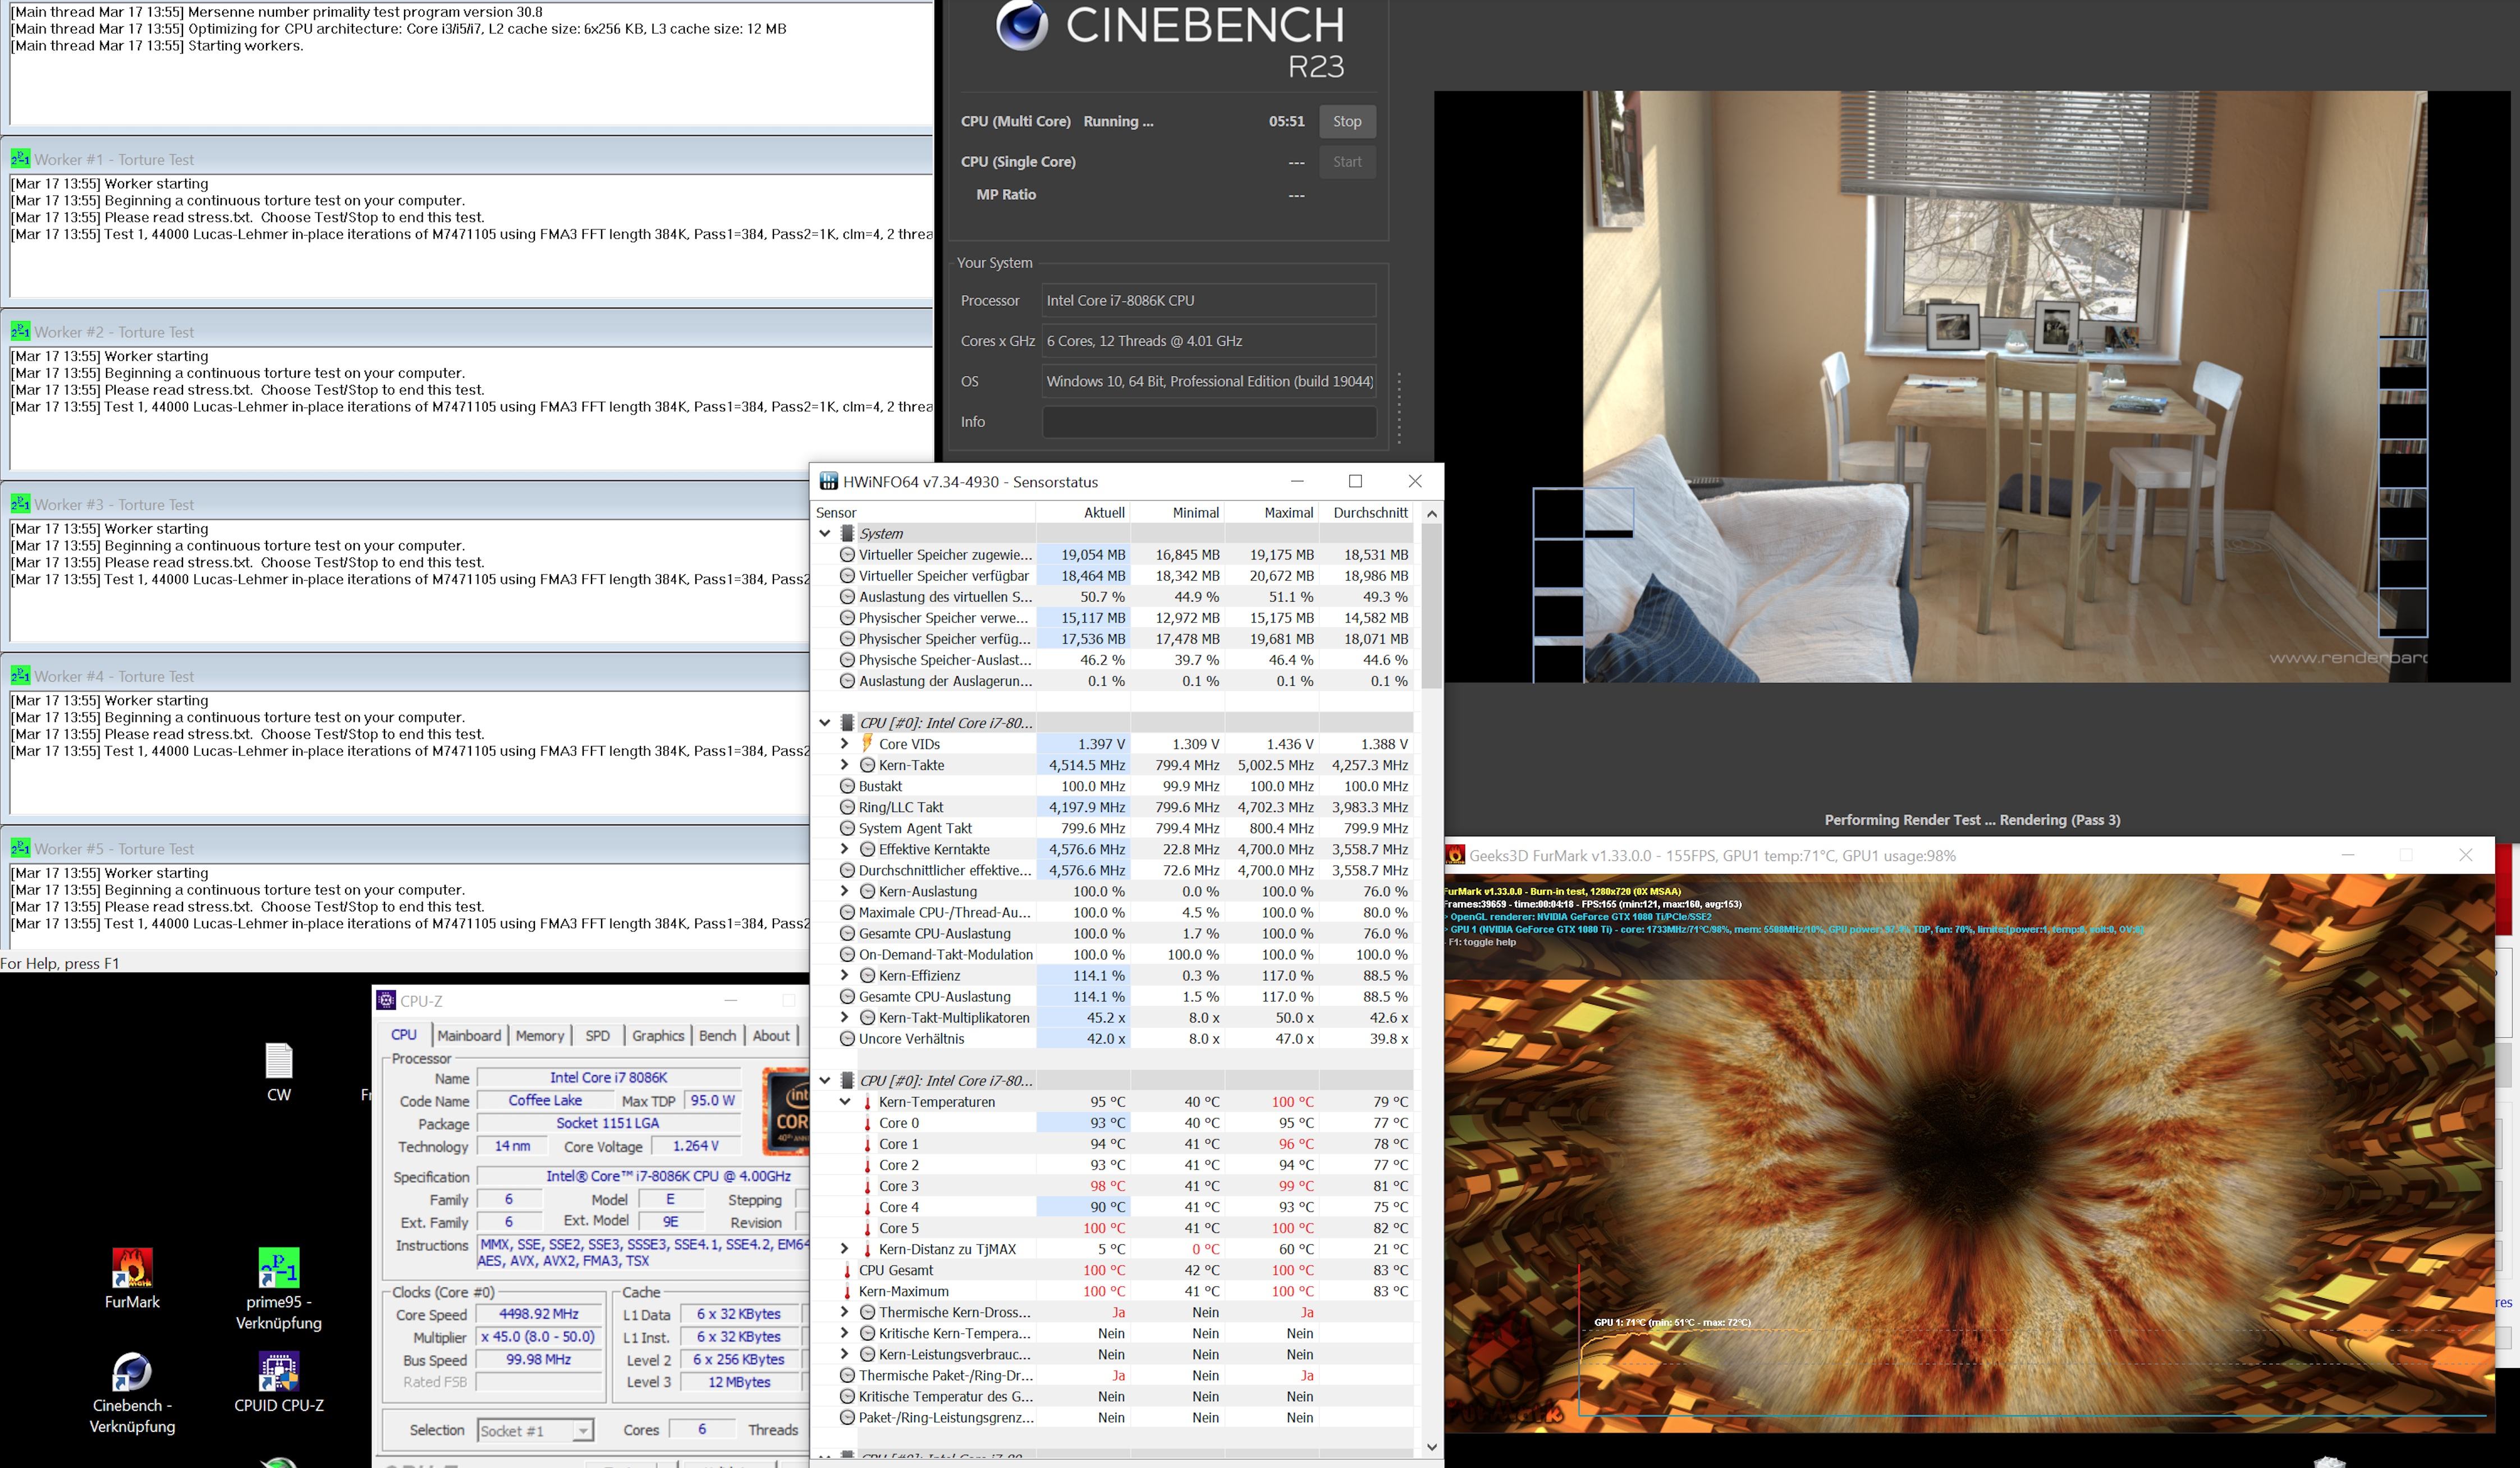Collapse the Kern-Temperaturen row
The image size is (2520, 1468).
[844, 1102]
